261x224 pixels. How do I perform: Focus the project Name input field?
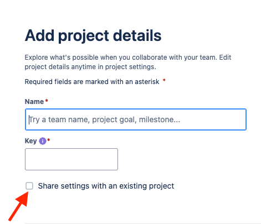pos(136,119)
